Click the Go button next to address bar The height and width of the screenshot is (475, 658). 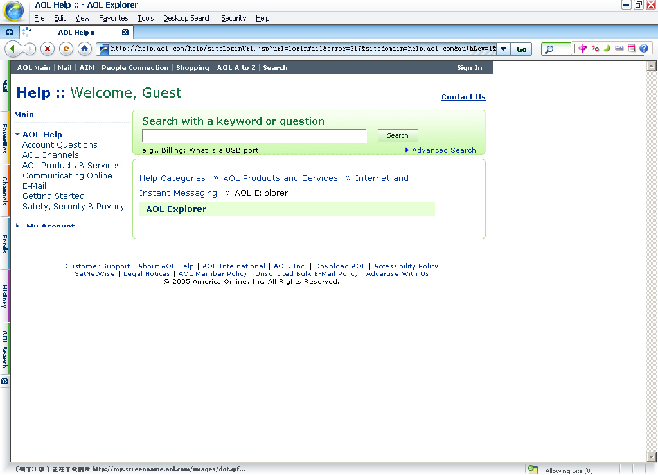522,49
